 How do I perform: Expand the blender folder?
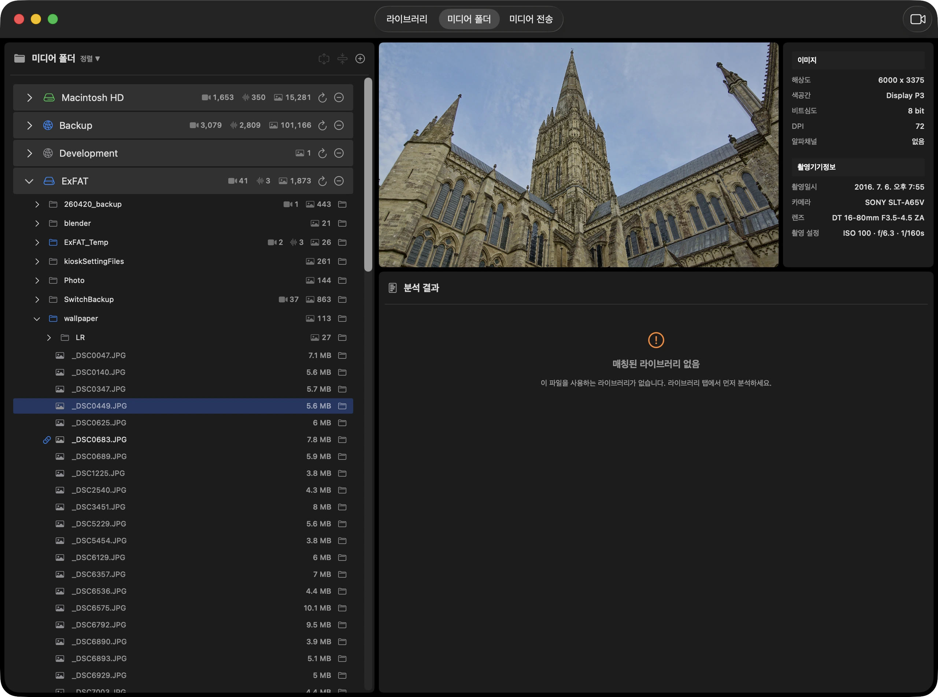click(37, 223)
